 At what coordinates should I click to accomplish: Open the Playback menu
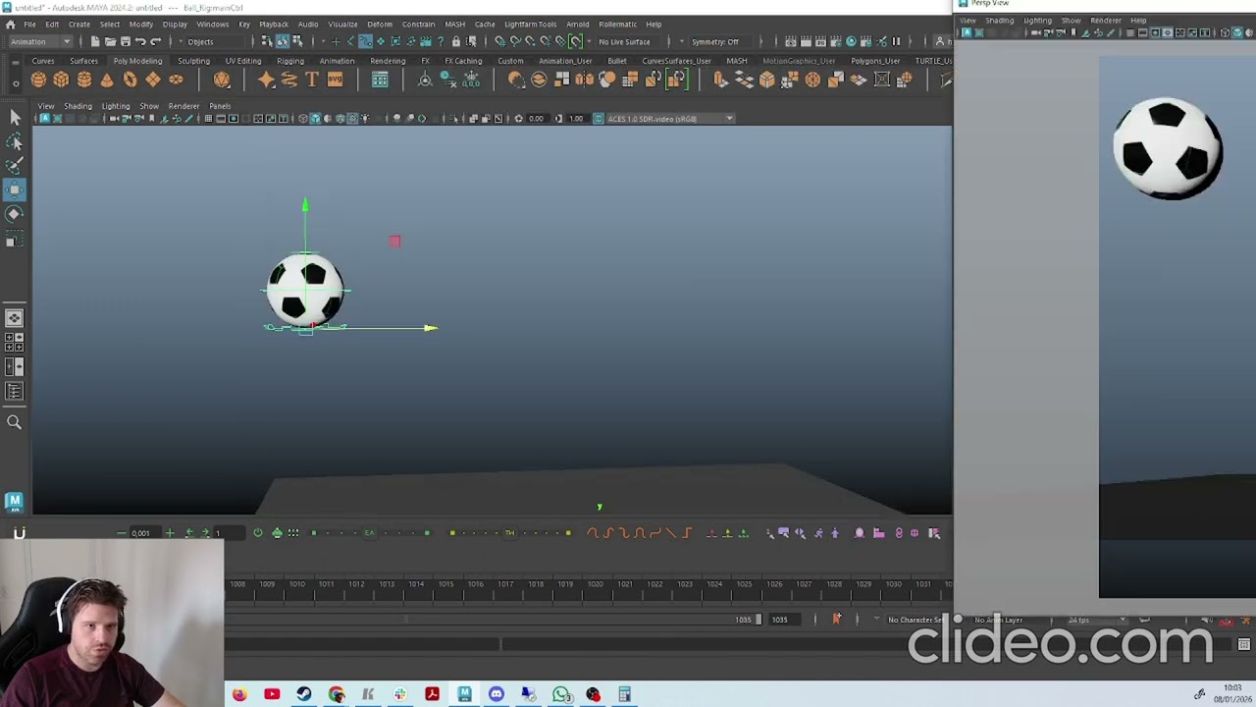tap(274, 24)
